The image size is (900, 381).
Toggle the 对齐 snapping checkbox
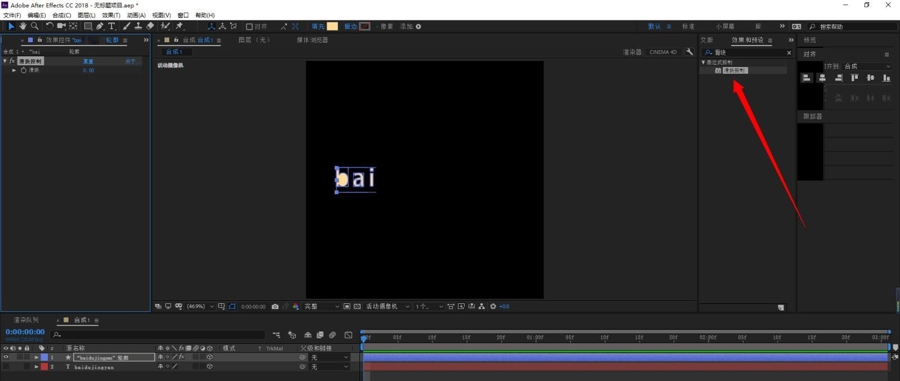tap(249, 26)
